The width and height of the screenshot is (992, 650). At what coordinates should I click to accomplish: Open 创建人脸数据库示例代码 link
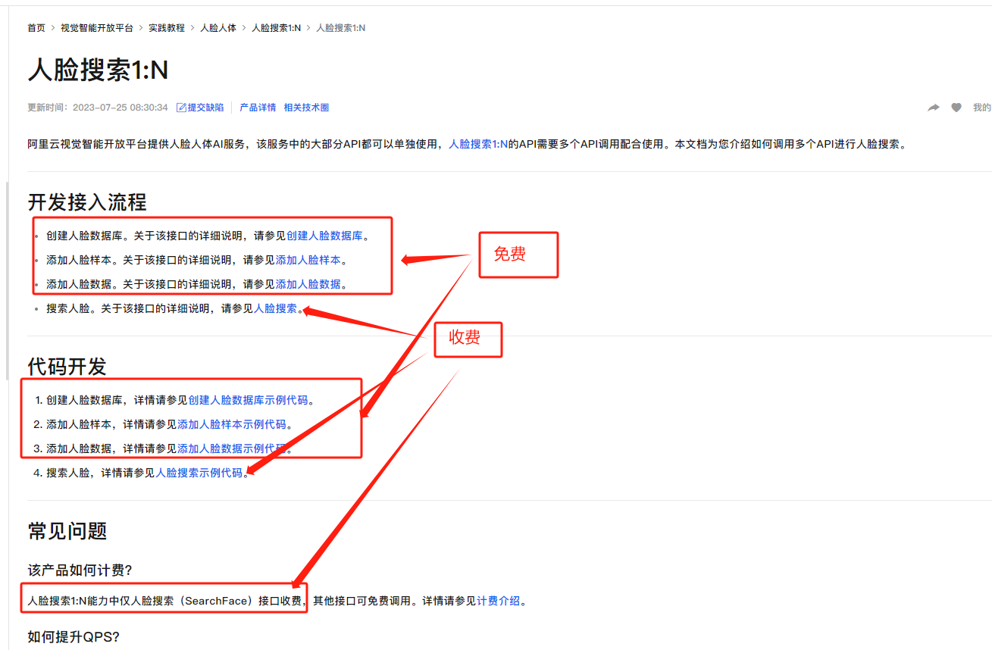(x=248, y=400)
